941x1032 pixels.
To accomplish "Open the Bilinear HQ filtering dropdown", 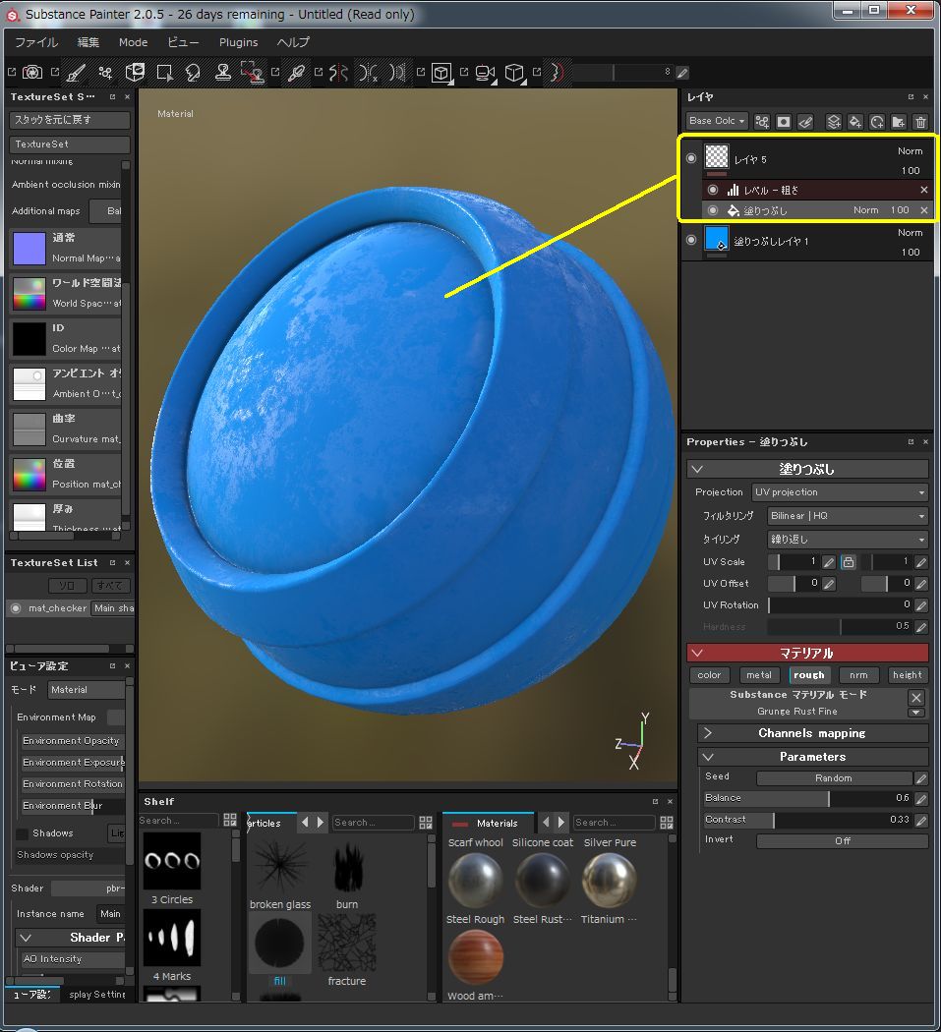I will point(846,515).
